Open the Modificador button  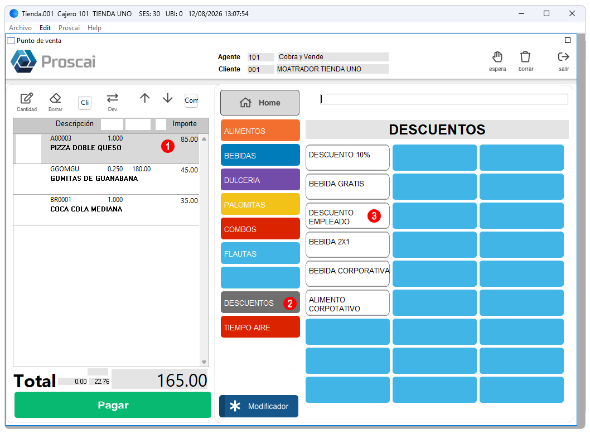[259, 406]
